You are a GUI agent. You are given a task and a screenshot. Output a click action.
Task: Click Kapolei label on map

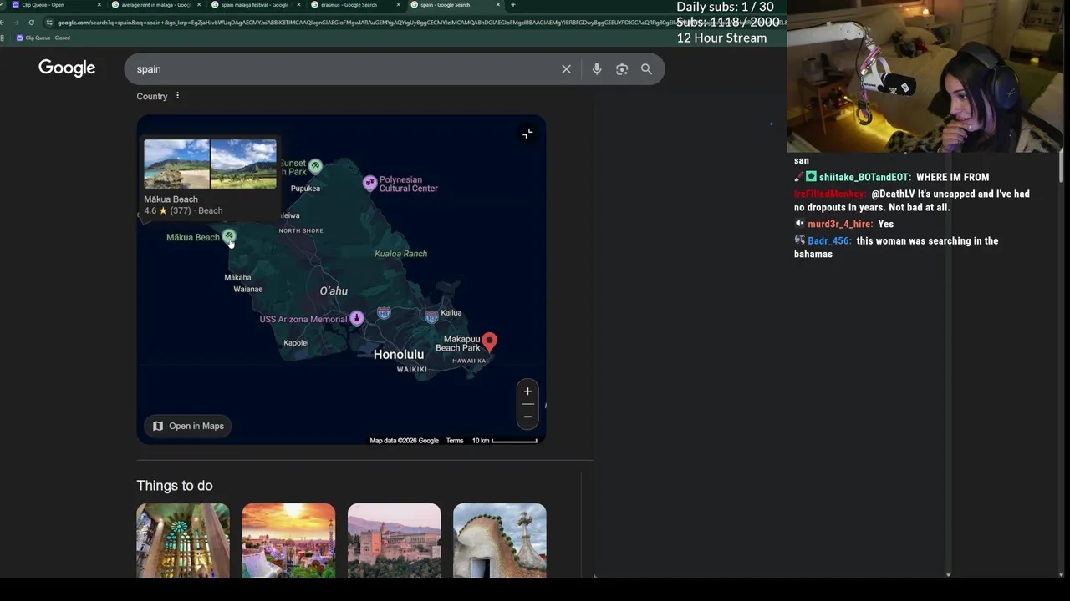(296, 343)
